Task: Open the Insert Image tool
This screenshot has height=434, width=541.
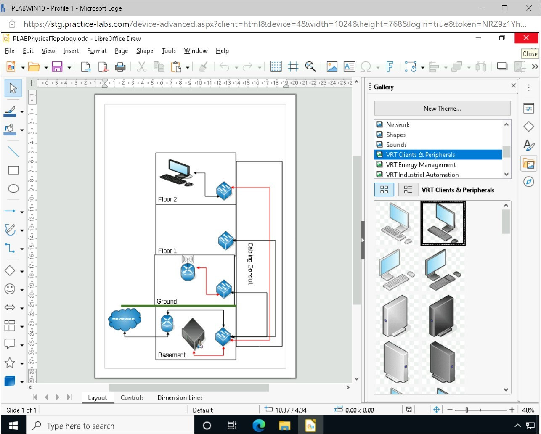Action: [x=332, y=67]
